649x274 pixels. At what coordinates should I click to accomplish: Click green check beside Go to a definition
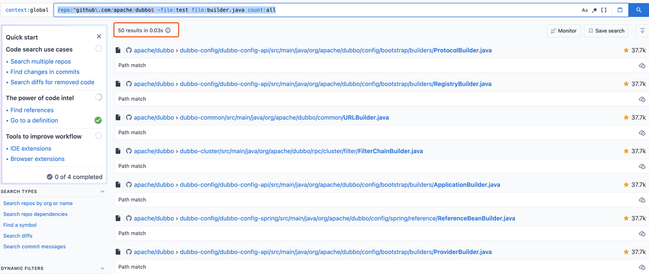98,120
